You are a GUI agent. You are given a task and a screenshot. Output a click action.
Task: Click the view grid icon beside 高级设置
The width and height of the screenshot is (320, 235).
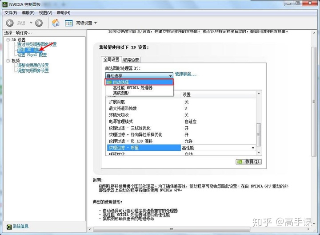(x=69, y=23)
